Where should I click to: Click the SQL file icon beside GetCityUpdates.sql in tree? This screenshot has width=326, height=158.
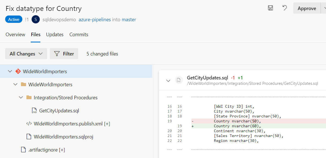[35, 111]
